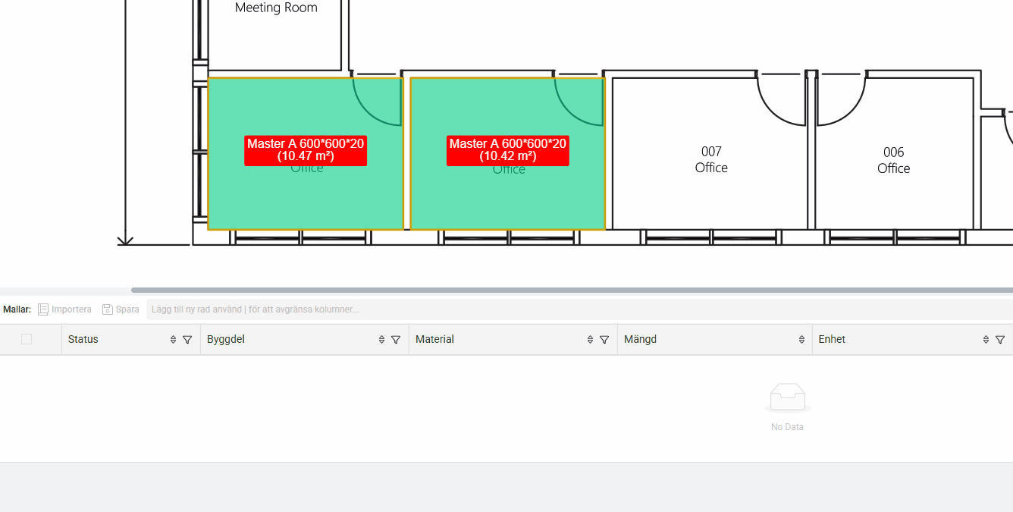The height and width of the screenshot is (512, 1013).
Task: Open the Status column filter
Action: tap(187, 340)
